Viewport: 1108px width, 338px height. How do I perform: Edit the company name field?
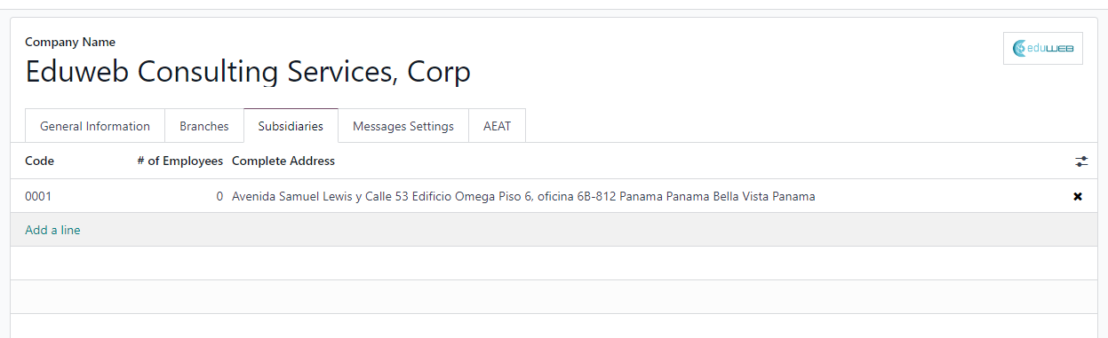(248, 72)
